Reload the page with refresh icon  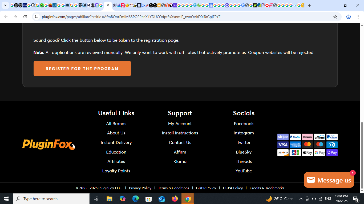(x=25, y=17)
